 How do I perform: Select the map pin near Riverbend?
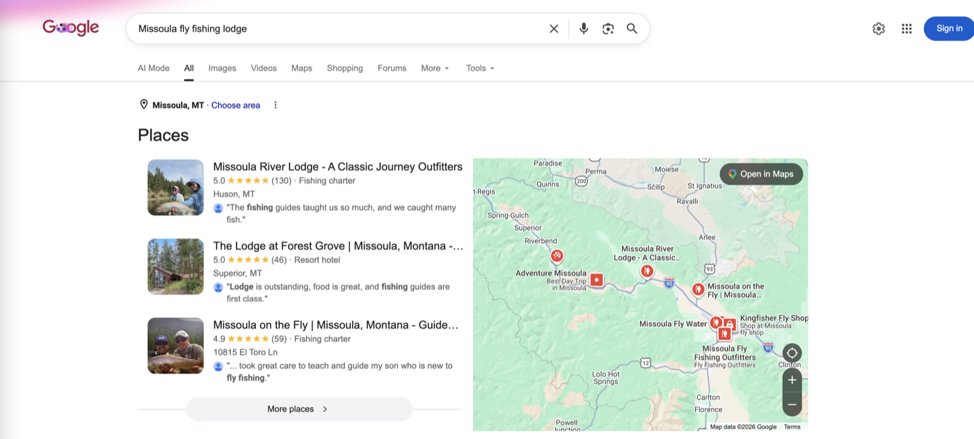557,256
